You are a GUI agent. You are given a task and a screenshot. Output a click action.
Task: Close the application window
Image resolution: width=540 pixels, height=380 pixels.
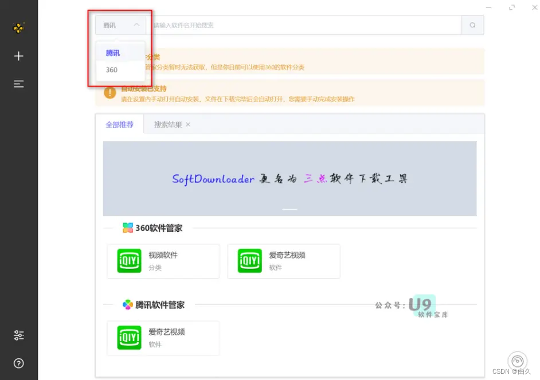[535, 7]
